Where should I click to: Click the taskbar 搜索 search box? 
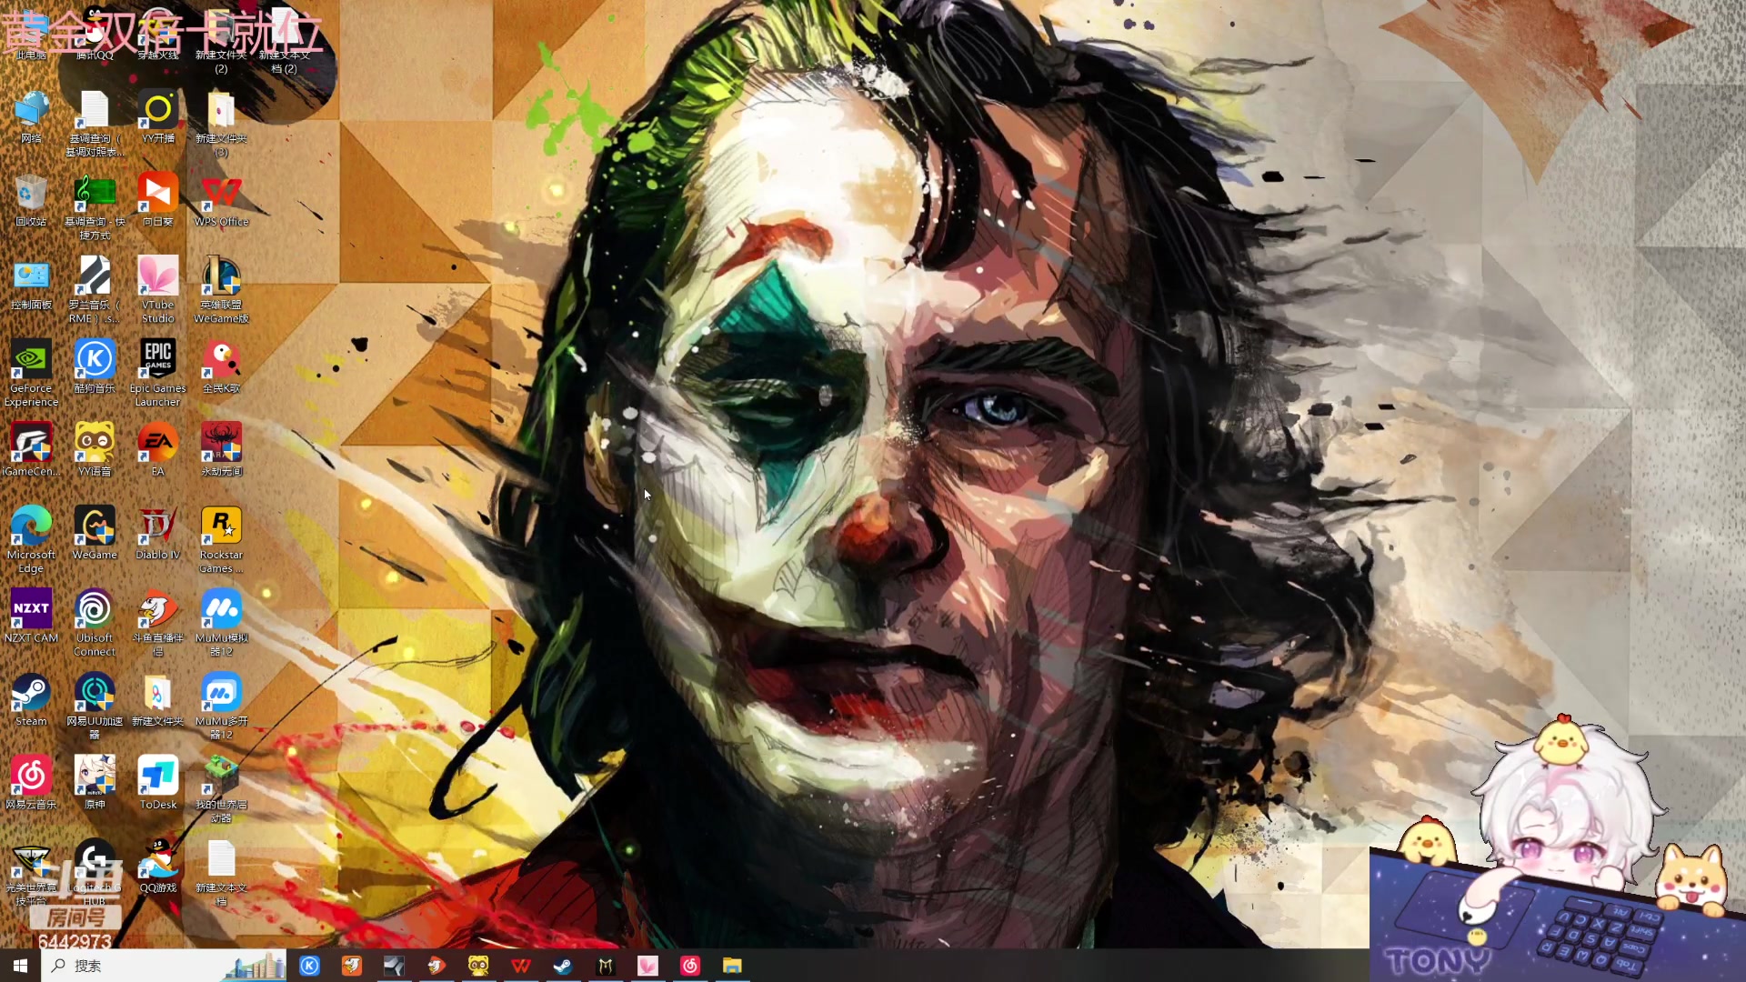point(164,966)
